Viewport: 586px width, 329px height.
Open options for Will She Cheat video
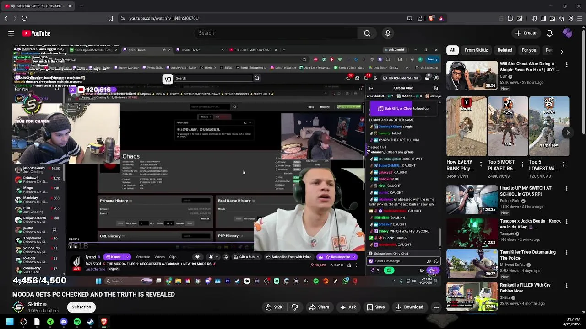[566, 65]
